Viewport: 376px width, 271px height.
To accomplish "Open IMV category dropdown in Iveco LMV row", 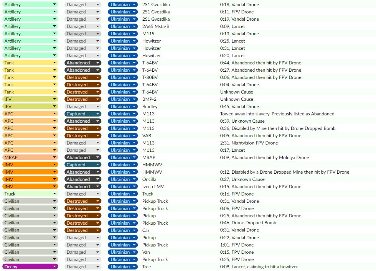I will [30, 186].
